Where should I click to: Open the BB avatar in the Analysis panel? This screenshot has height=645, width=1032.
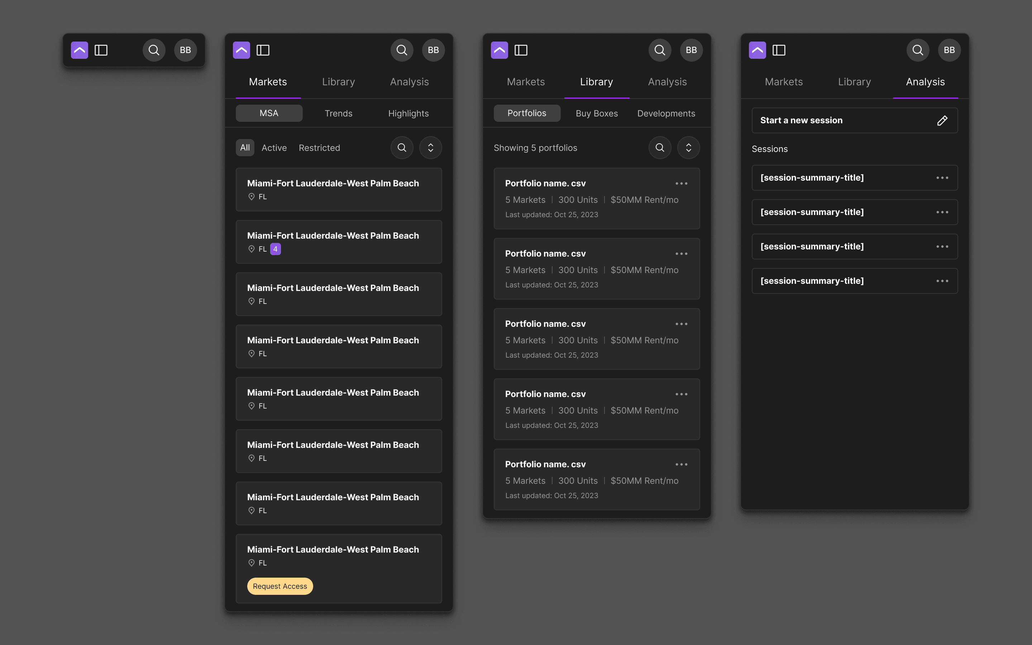point(949,50)
